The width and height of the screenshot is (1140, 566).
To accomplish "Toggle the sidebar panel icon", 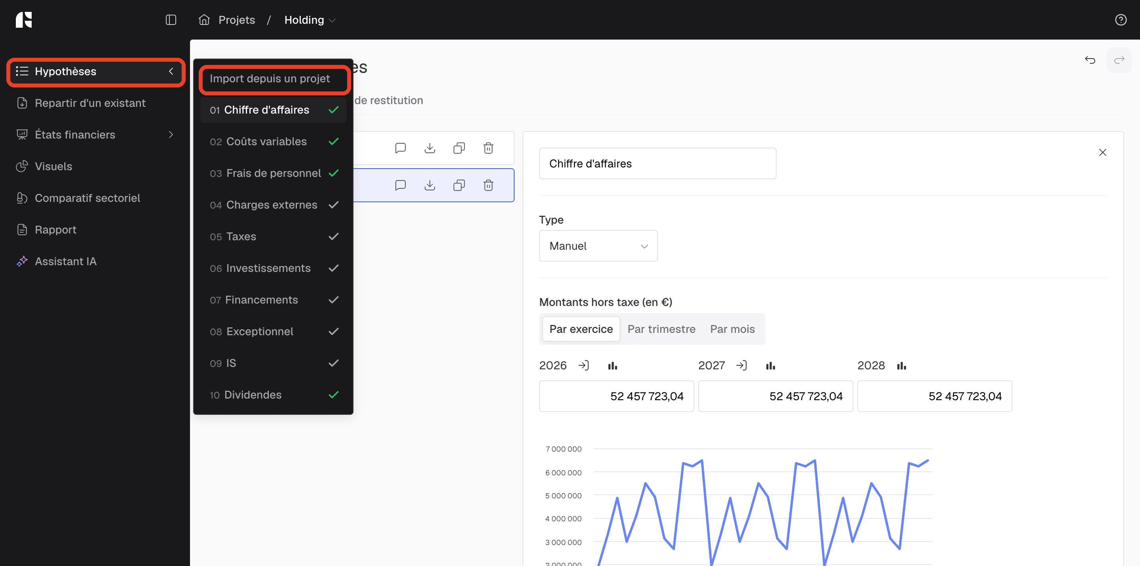I will click(x=171, y=20).
